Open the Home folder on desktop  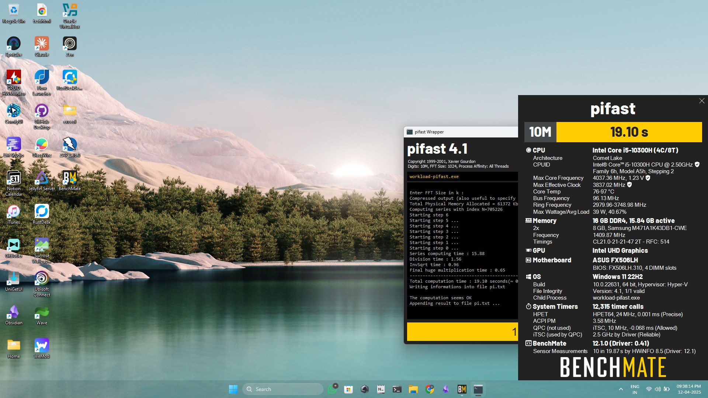click(14, 349)
